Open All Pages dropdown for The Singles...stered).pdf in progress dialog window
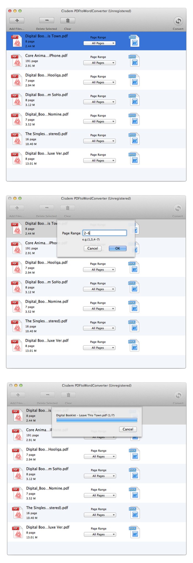This screenshot has width=193, height=563. [x=100, y=515]
